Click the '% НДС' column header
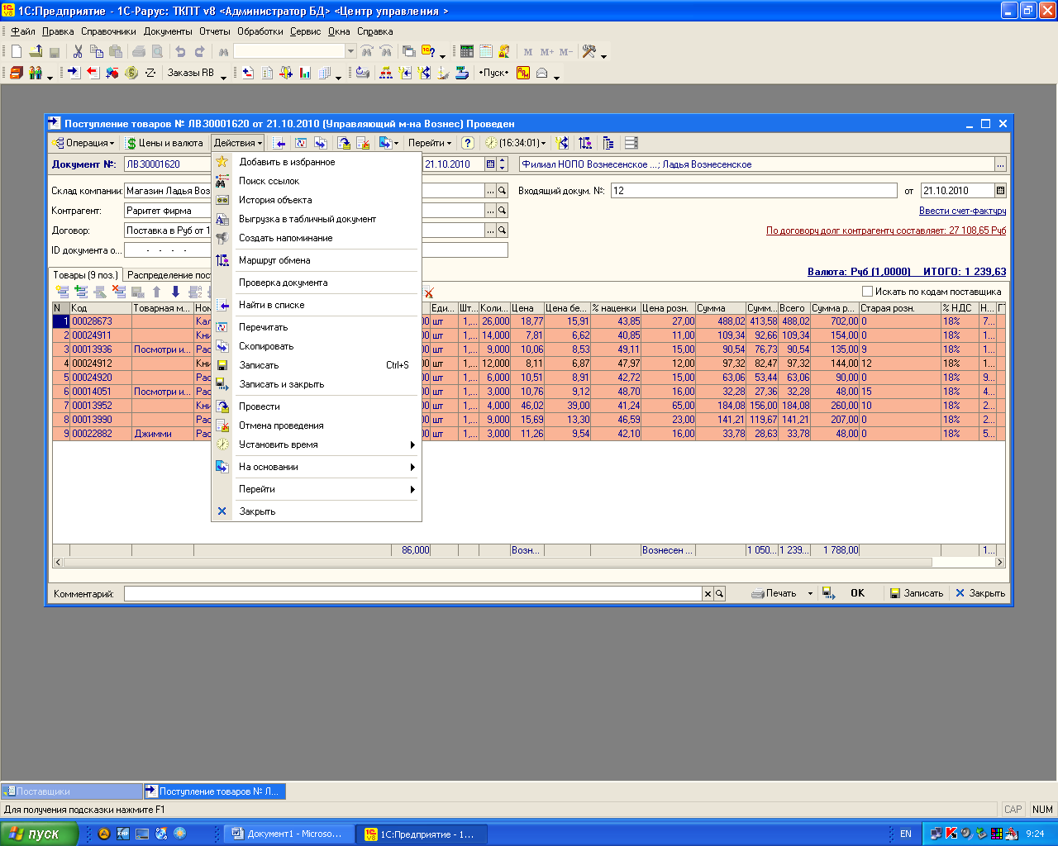The width and height of the screenshot is (1058, 846). coord(959,308)
